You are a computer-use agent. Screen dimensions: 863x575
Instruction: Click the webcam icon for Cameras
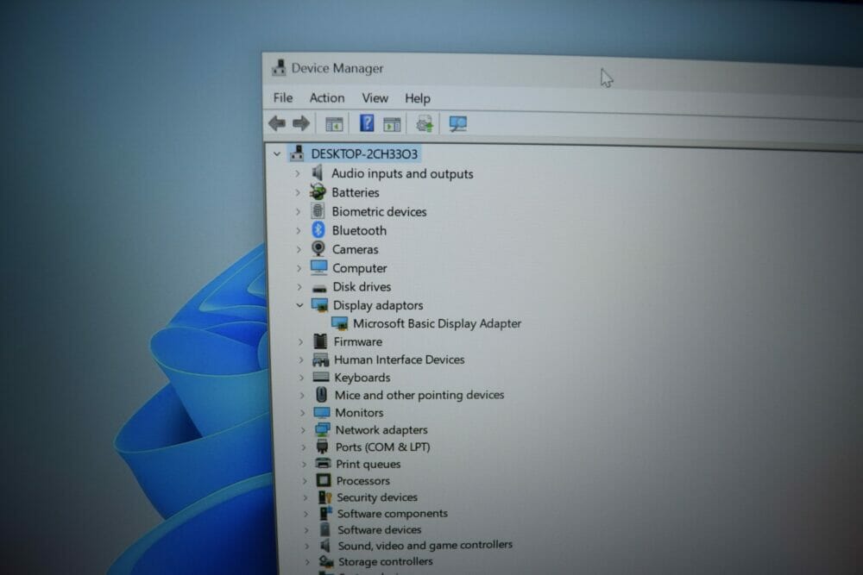(x=318, y=248)
